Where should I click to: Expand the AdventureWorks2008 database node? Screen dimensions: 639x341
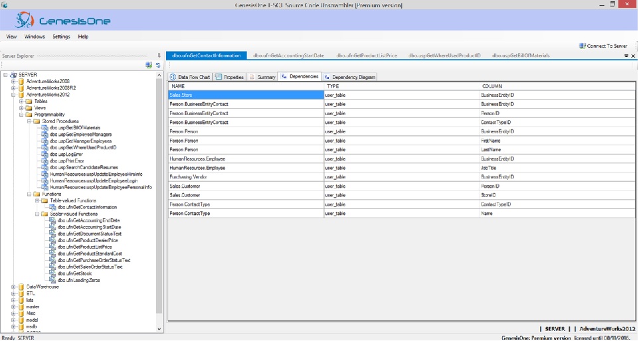(x=13, y=82)
